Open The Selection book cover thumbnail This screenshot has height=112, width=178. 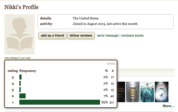[147, 92]
